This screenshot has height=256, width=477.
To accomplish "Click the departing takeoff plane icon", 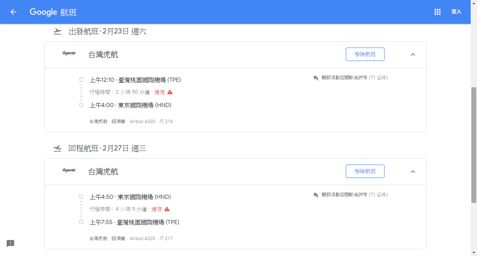I will [57, 31].
